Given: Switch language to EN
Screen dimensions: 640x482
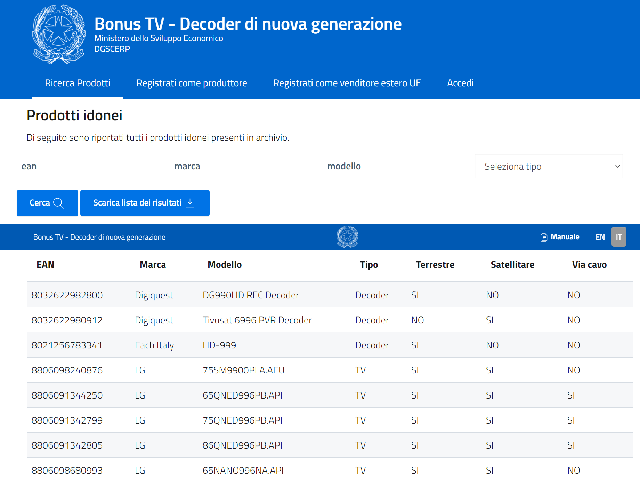Looking at the screenshot, I should (600, 237).
